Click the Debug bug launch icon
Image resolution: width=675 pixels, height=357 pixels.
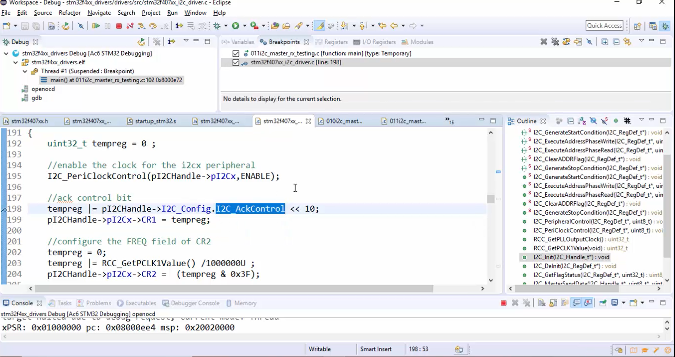tap(217, 26)
